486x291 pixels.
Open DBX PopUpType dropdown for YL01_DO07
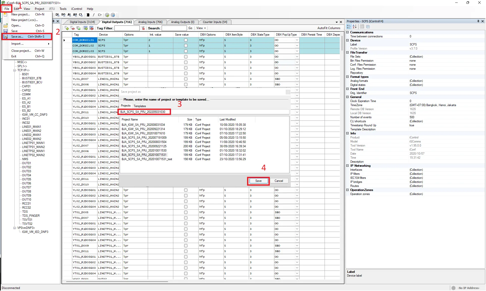pyautogui.click(x=297, y=79)
